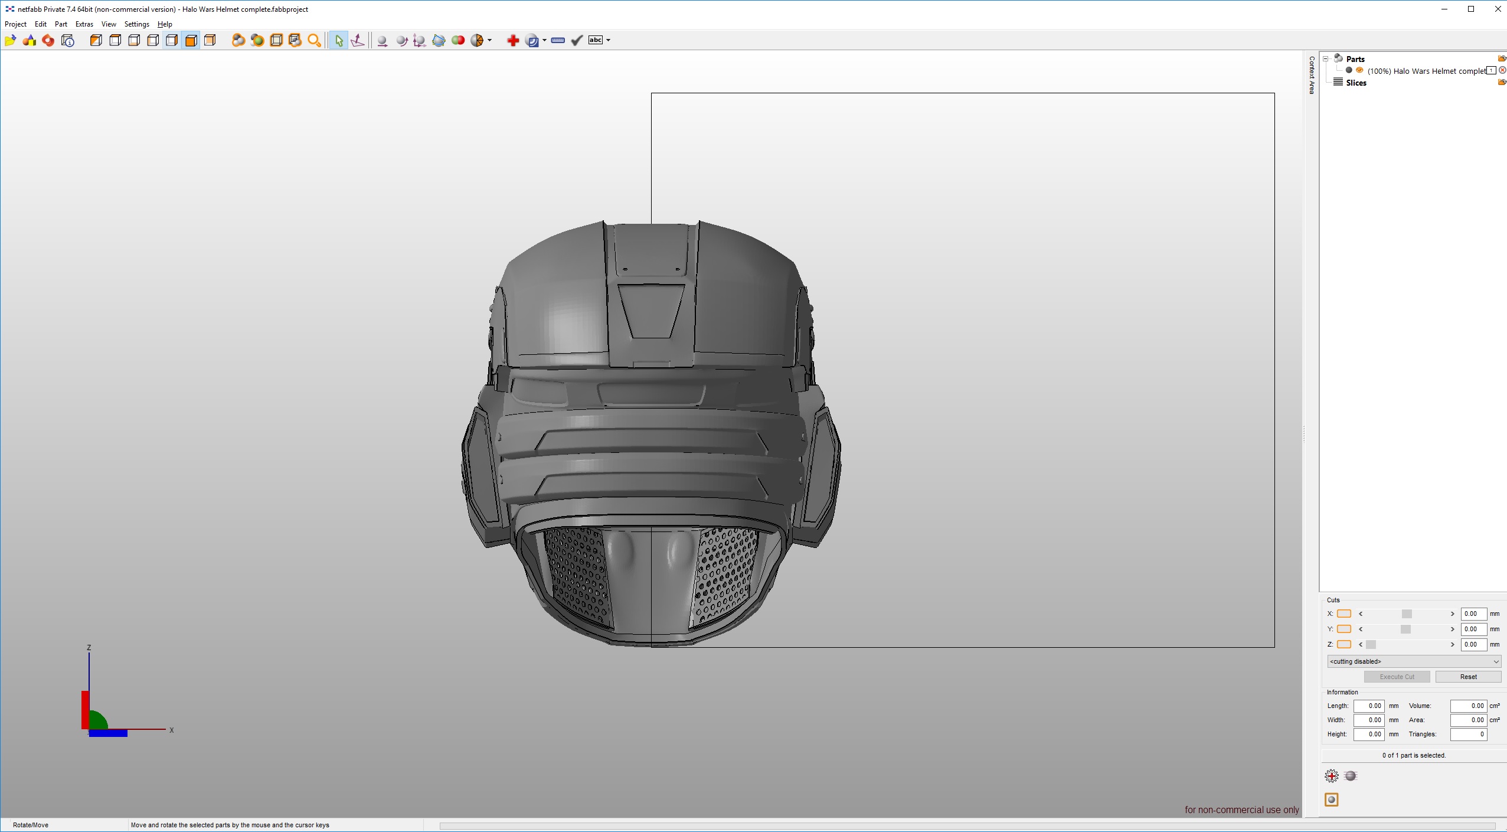Viewport: 1507px width, 832px height.
Task: Click the Move part sphere icon
Action: [x=382, y=40]
